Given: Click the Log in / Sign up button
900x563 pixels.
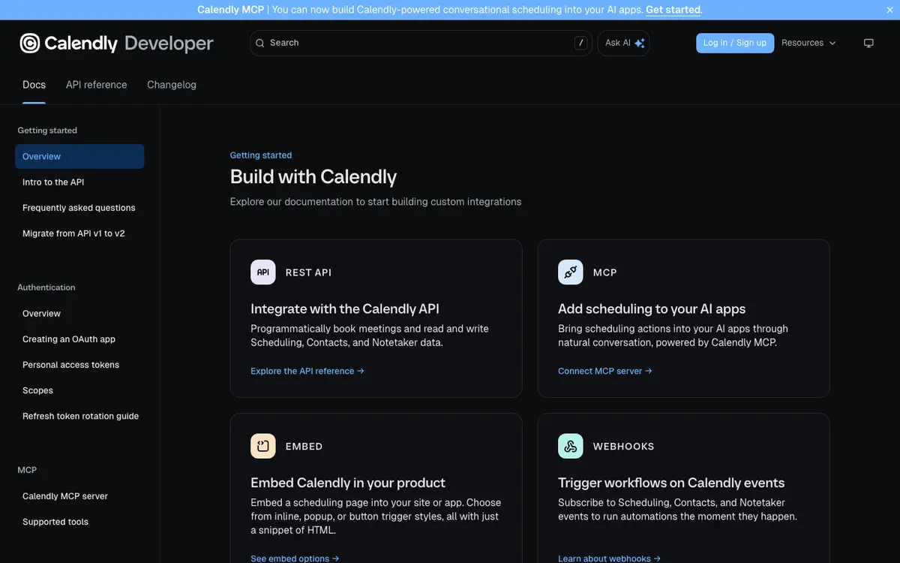Looking at the screenshot, I should [x=735, y=43].
